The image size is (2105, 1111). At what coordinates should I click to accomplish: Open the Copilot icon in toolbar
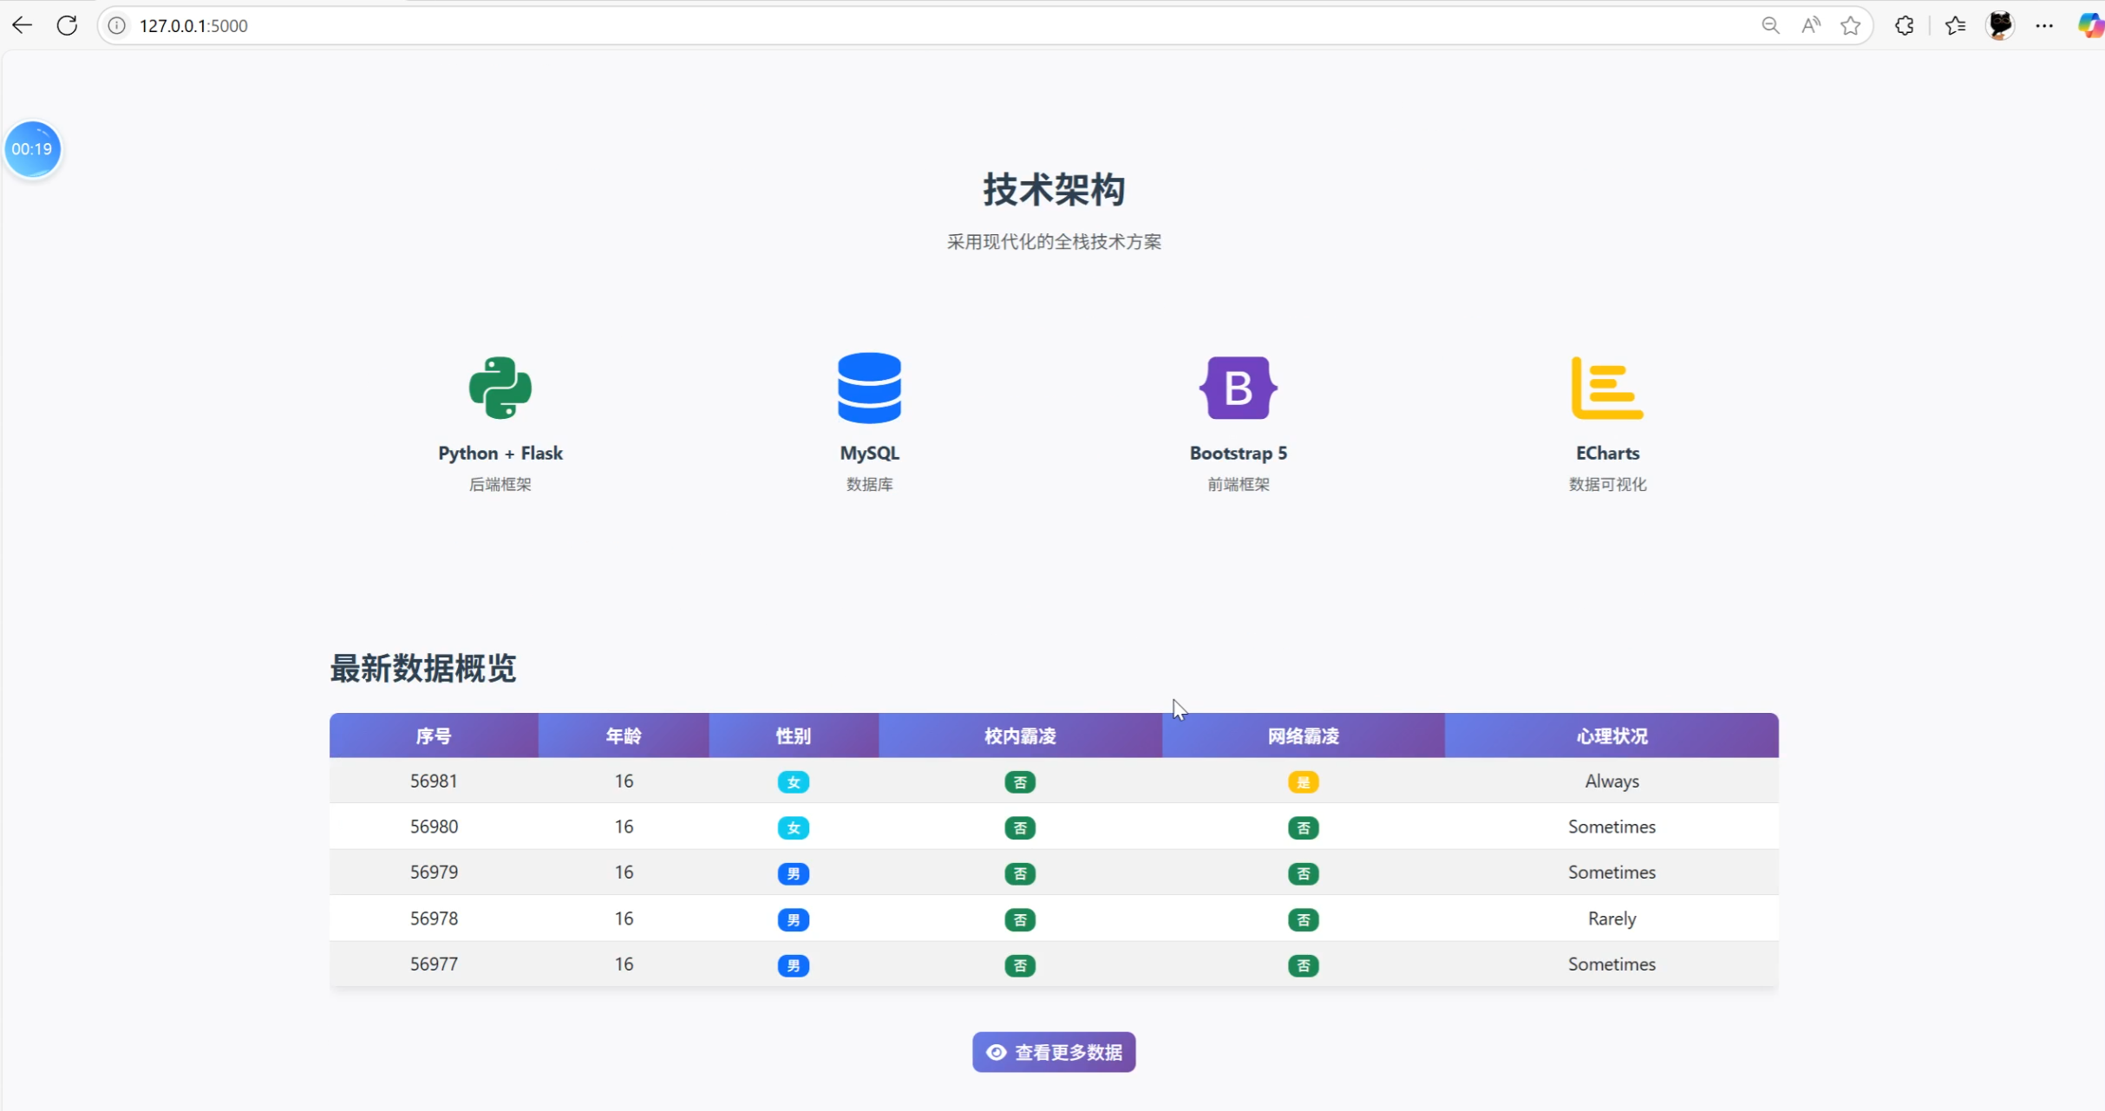coord(2090,26)
